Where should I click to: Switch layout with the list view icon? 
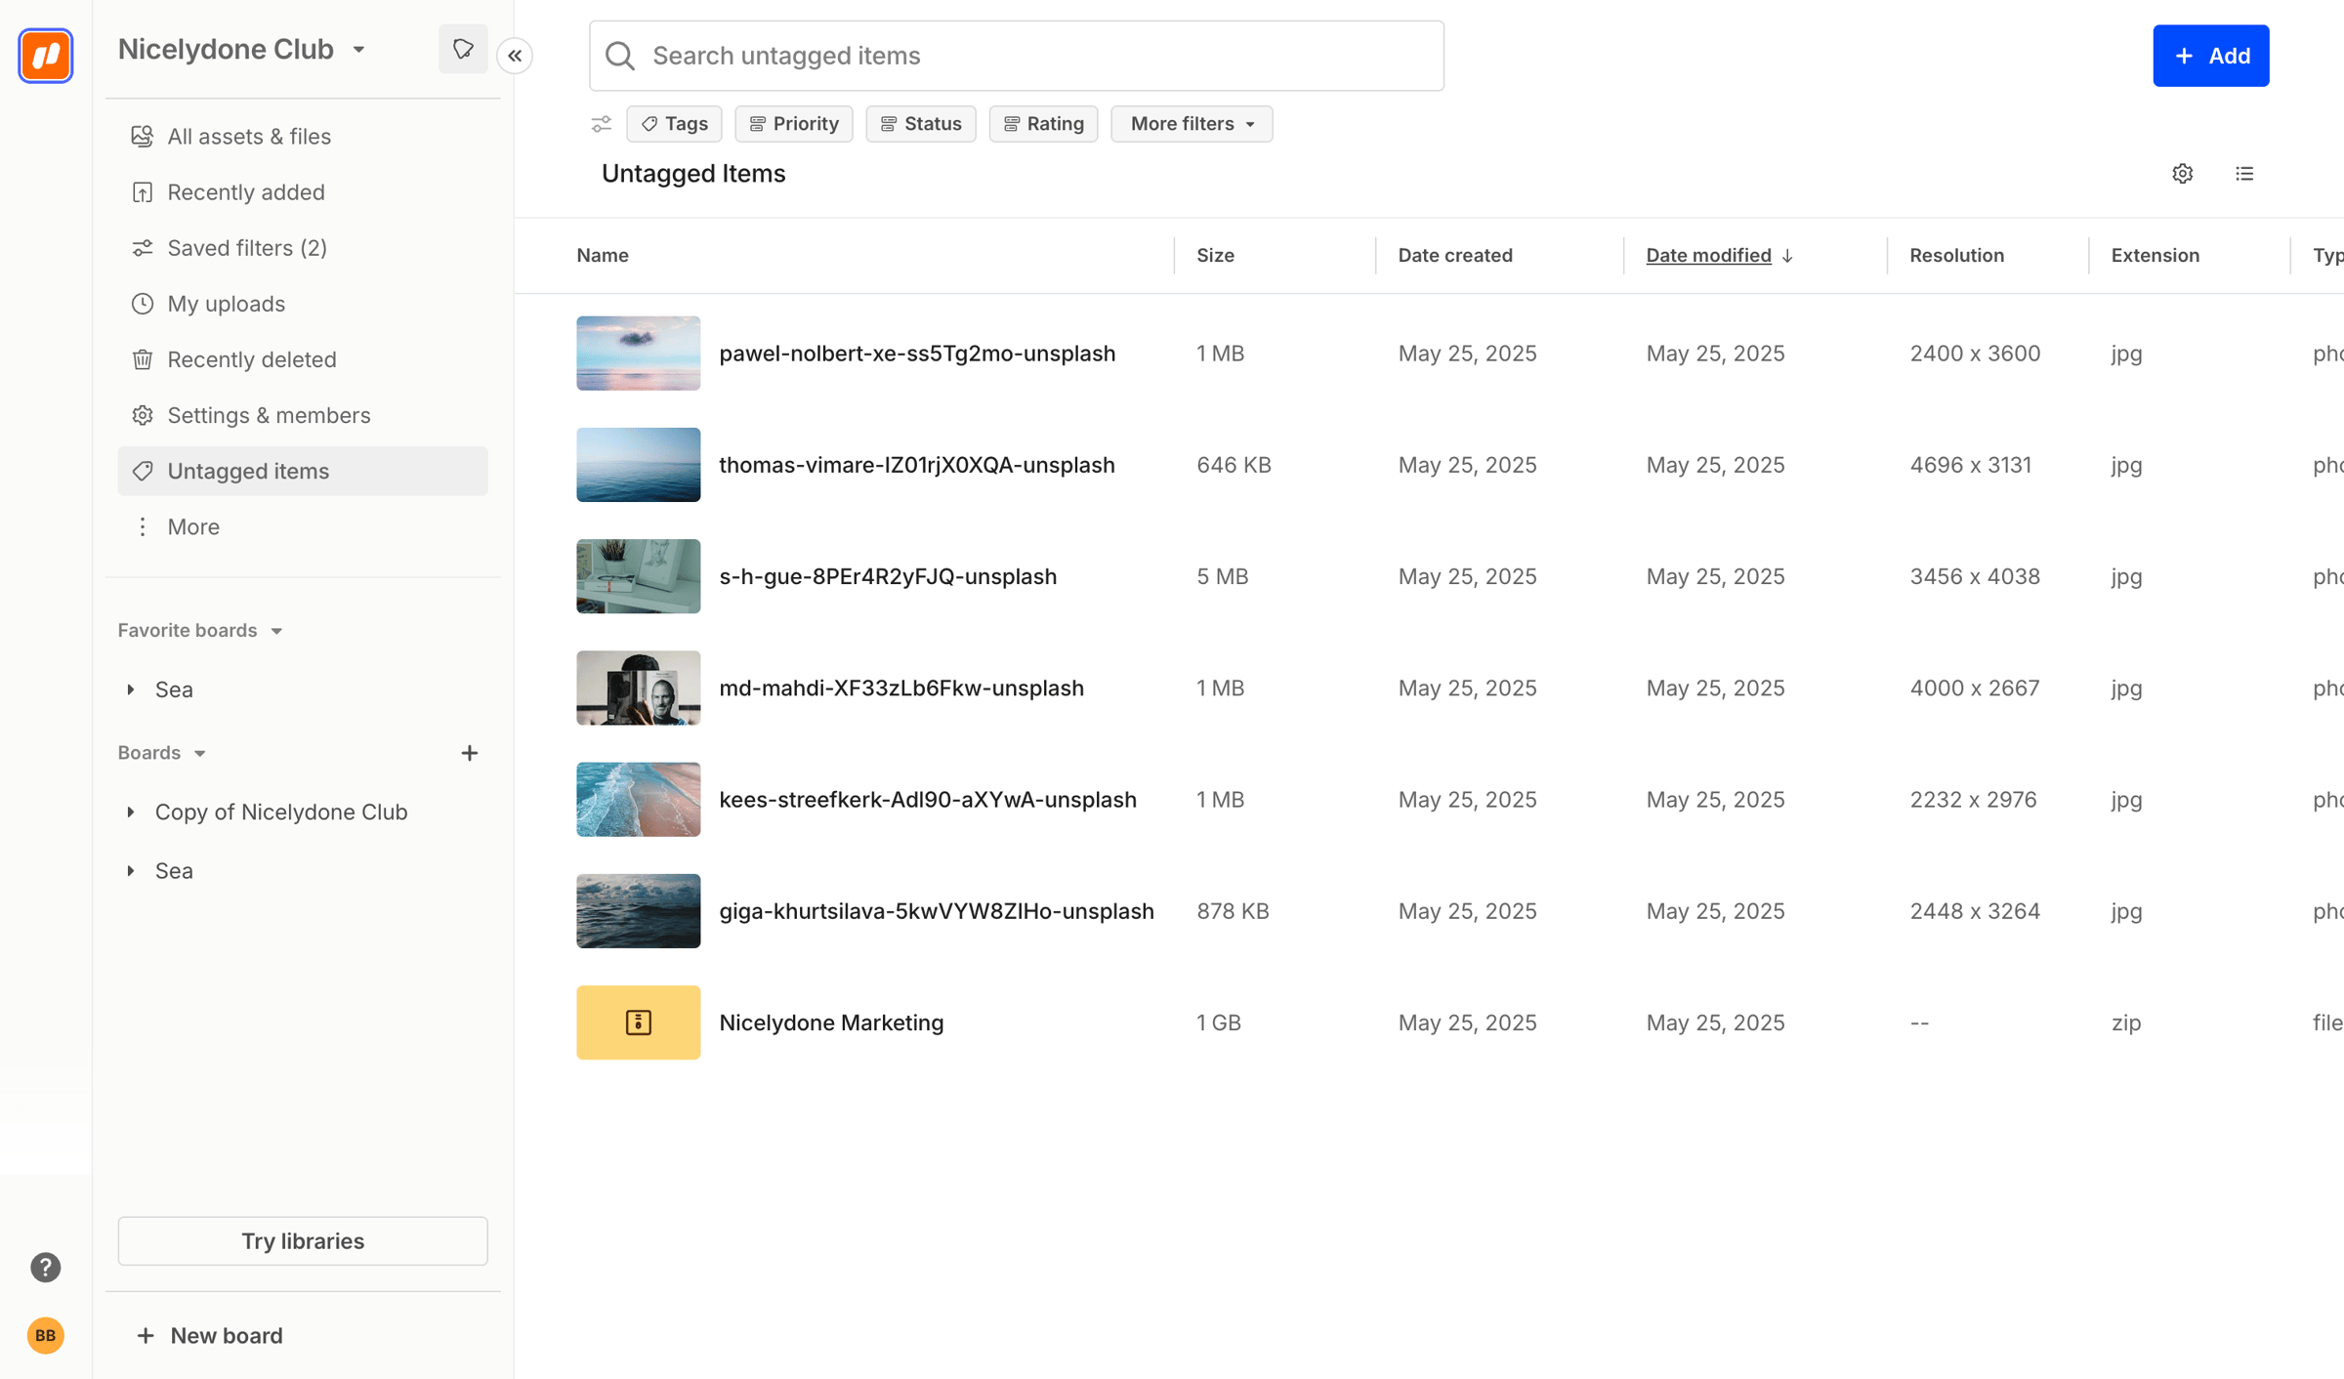[x=2244, y=174]
